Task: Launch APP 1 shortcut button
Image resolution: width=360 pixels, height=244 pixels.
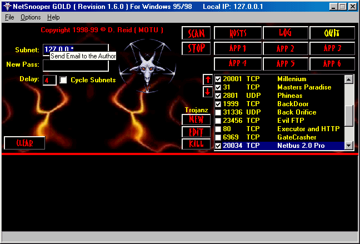Action: pyautogui.click(x=238, y=48)
